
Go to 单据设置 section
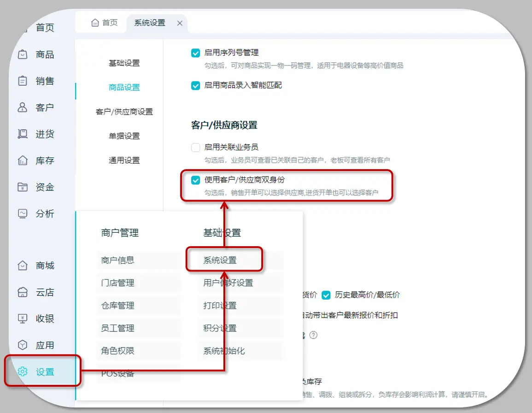pyautogui.click(x=124, y=136)
